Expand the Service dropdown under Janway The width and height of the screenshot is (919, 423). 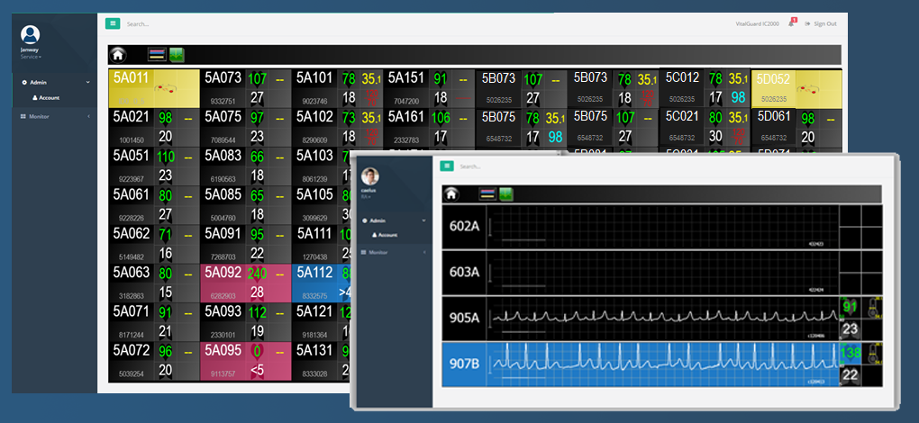coord(31,57)
